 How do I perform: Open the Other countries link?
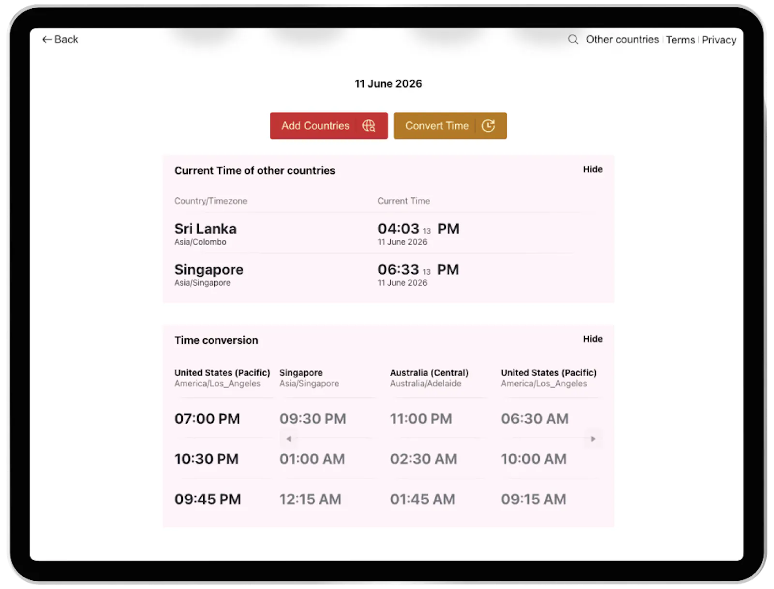click(x=622, y=39)
